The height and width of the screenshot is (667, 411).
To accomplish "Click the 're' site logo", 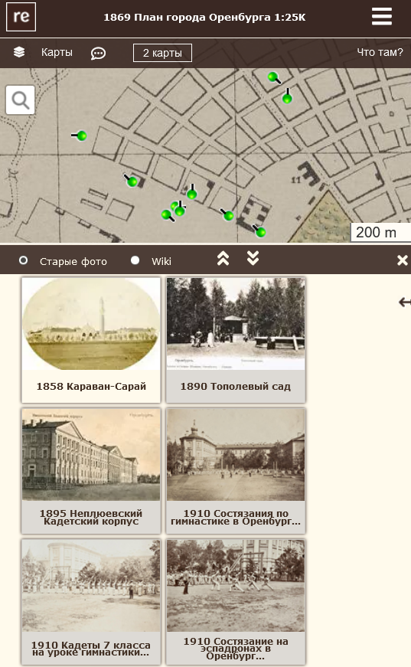I will 21,17.
